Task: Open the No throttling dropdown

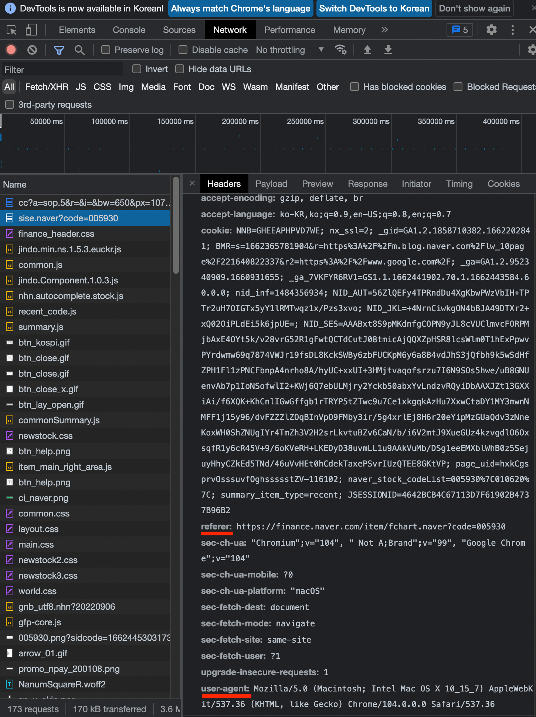Action: point(290,50)
